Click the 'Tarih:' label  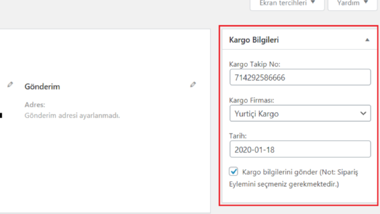(238, 136)
